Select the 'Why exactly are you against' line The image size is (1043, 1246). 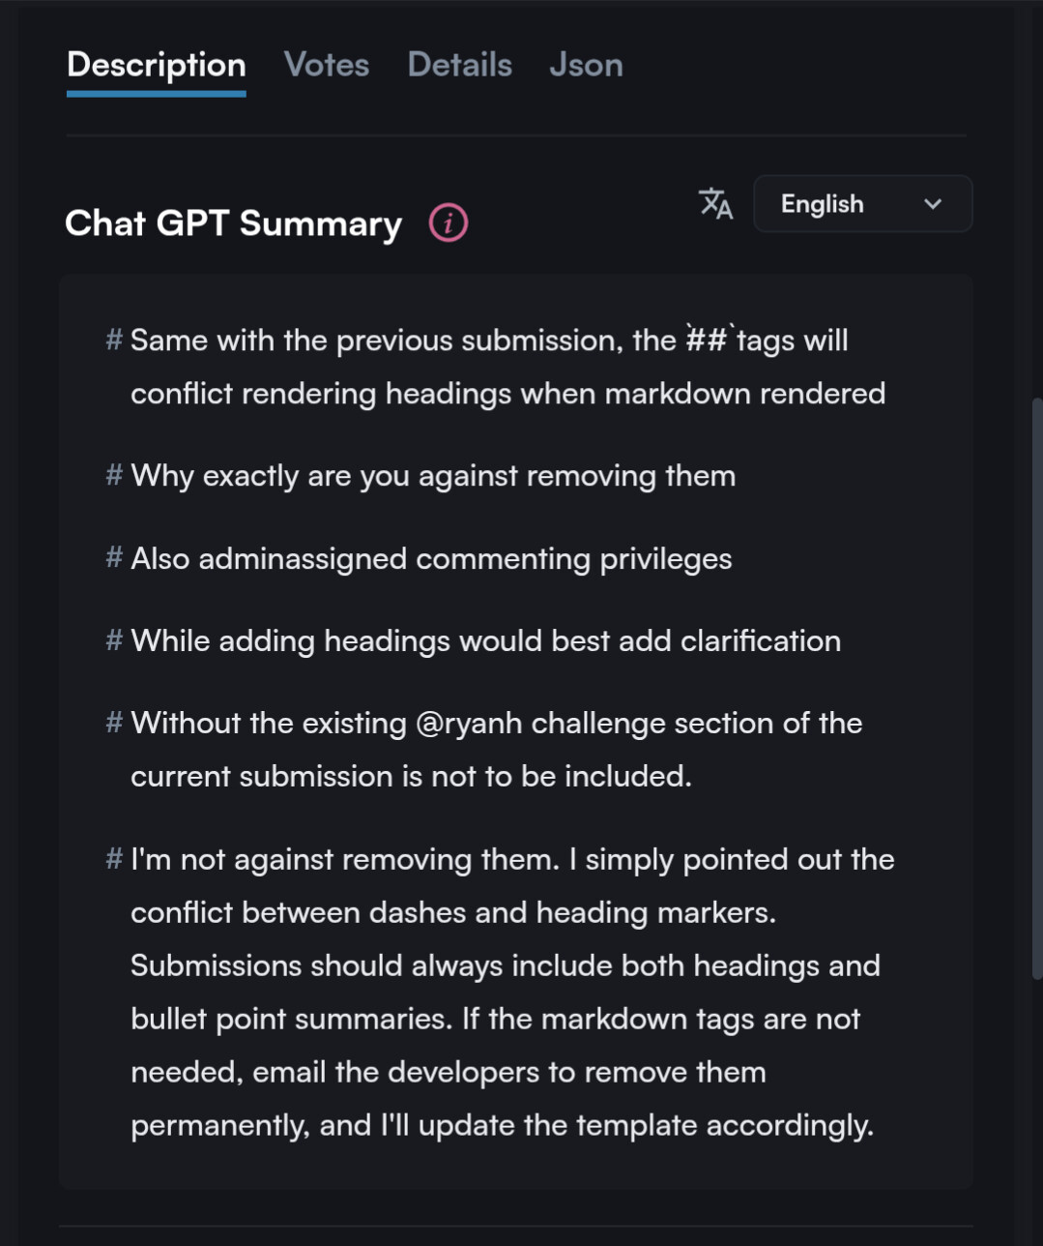coord(433,476)
